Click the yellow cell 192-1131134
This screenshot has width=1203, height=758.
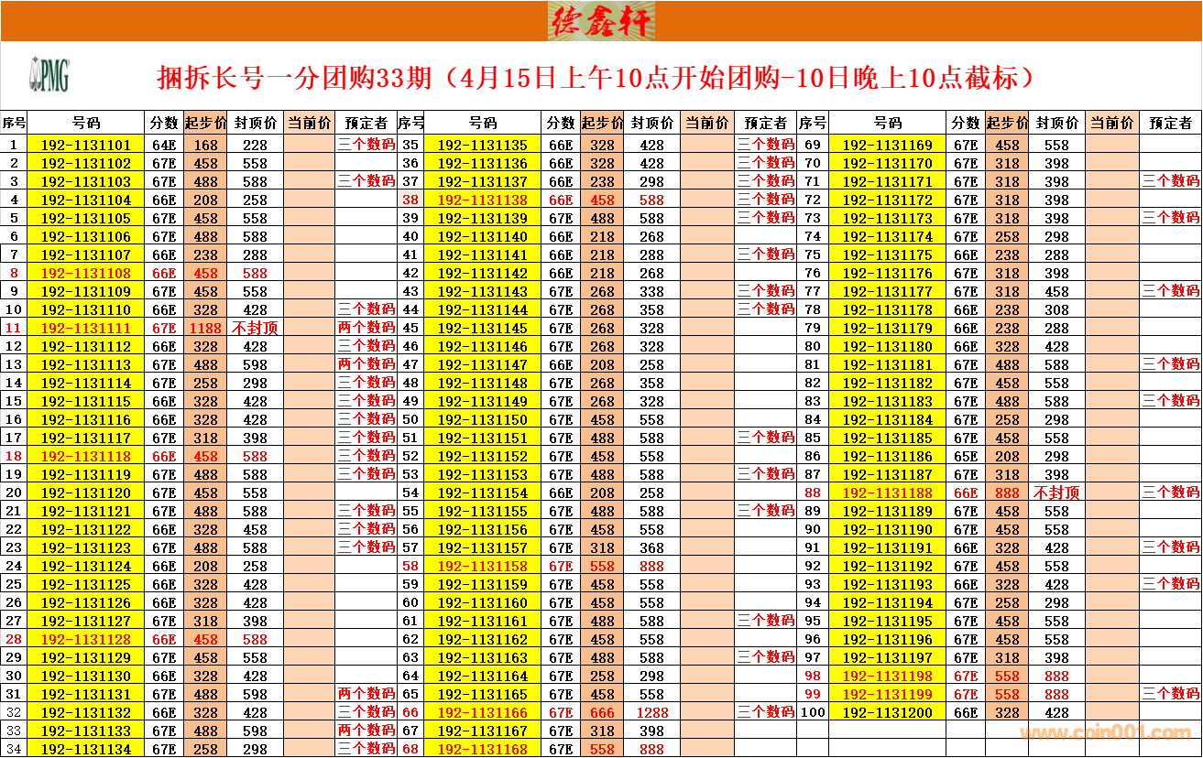[86, 749]
